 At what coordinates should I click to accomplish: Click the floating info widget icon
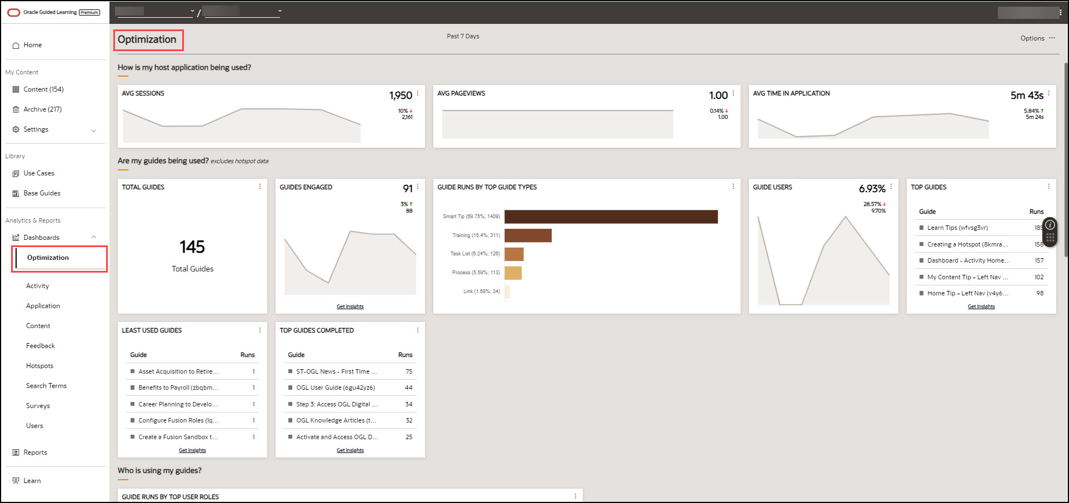point(1050,225)
